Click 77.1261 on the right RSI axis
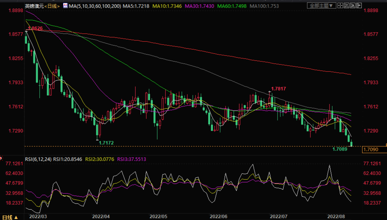Image resolution: width=387 pixels, height=220 pixels. 372,163
